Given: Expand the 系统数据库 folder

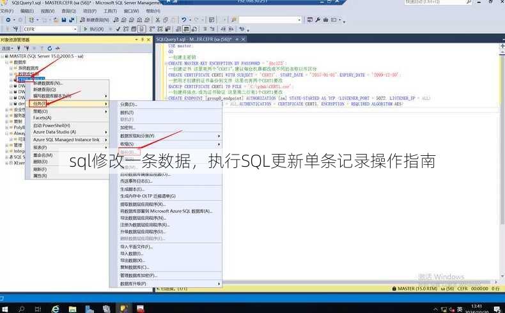Looking at the screenshot, I should point(11,68).
